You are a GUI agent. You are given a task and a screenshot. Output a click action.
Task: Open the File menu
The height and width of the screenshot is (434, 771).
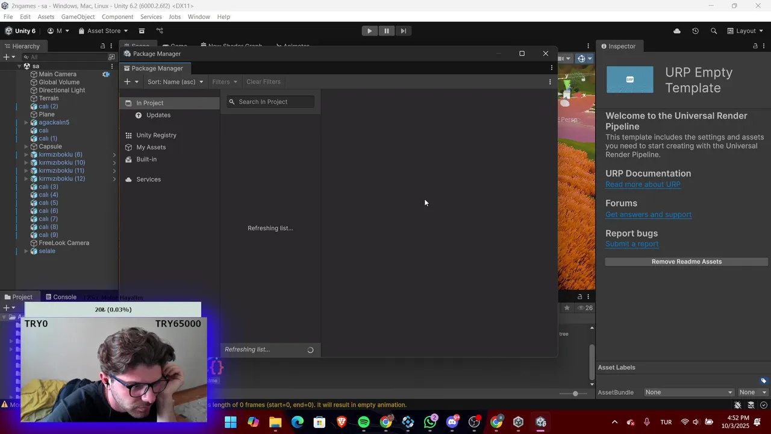[8, 17]
